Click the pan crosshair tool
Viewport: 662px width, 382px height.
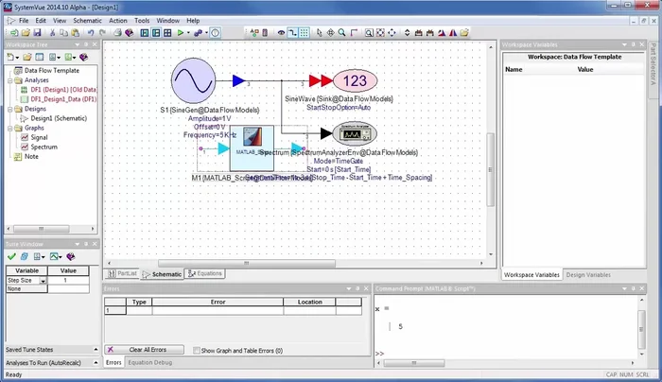(330, 33)
